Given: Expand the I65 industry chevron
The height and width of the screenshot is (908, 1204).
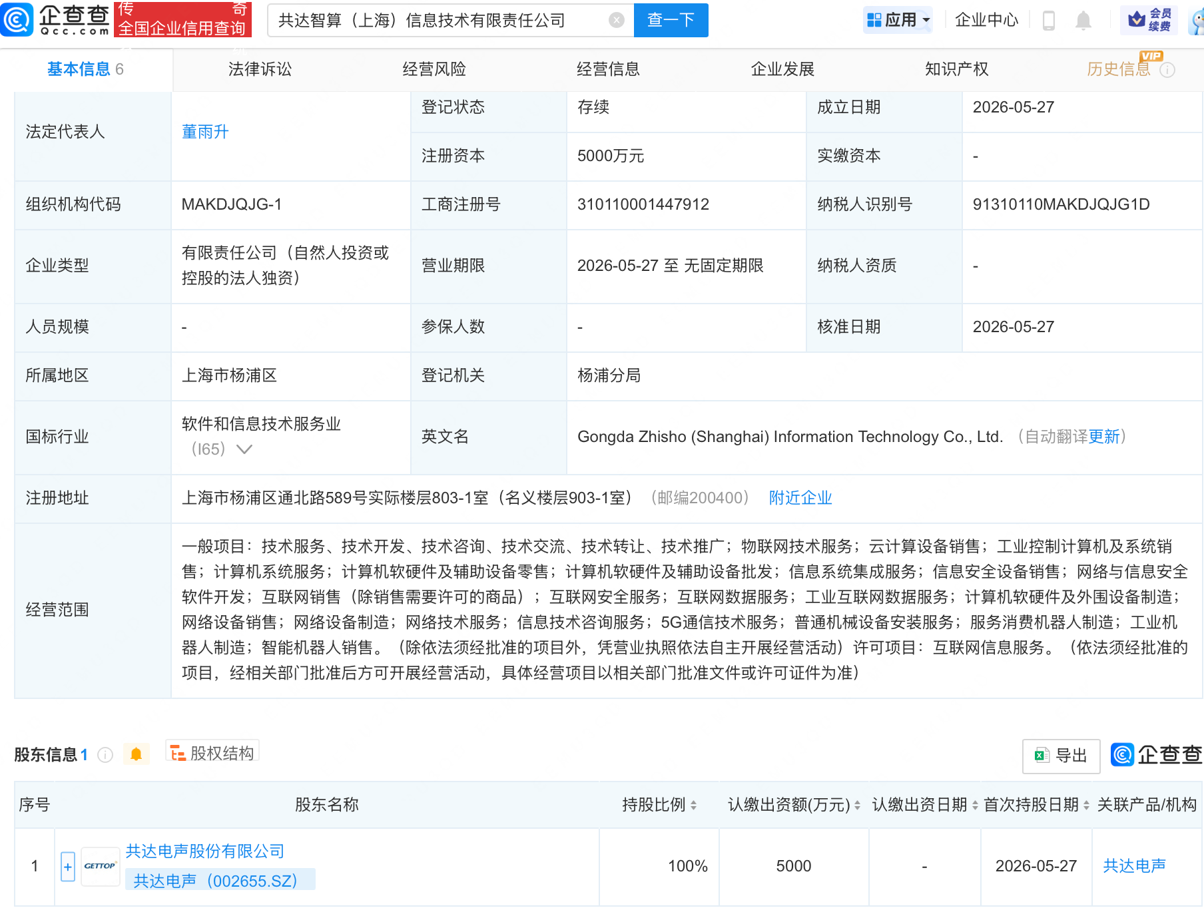Looking at the screenshot, I should coord(244,449).
